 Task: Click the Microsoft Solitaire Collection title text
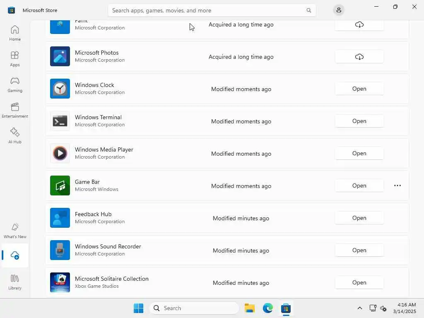(x=112, y=279)
